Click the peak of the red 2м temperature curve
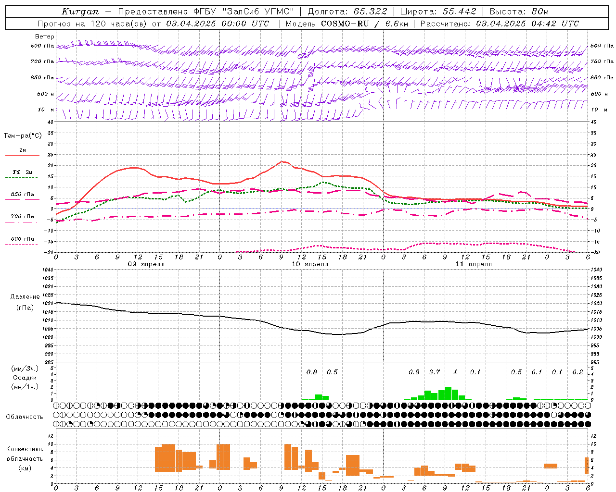616x492 pixels. pyautogui.click(x=282, y=162)
